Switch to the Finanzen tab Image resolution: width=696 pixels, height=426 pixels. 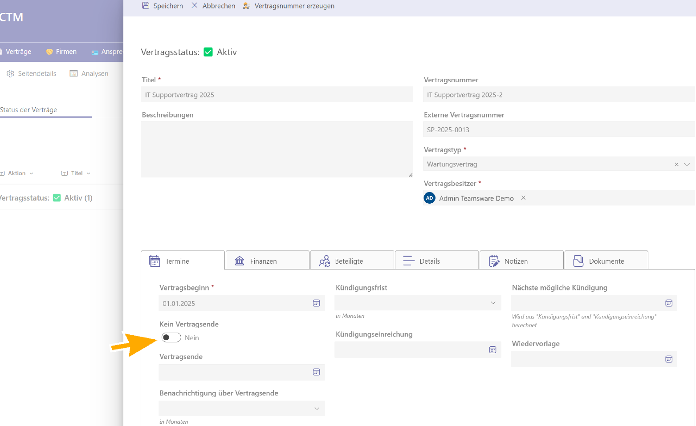[267, 261]
